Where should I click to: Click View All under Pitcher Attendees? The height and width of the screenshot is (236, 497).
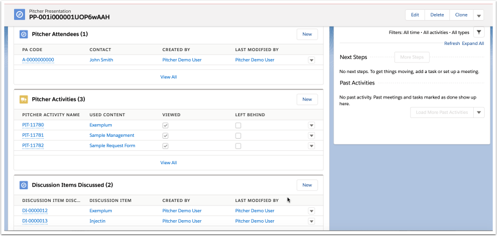[169, 77]
